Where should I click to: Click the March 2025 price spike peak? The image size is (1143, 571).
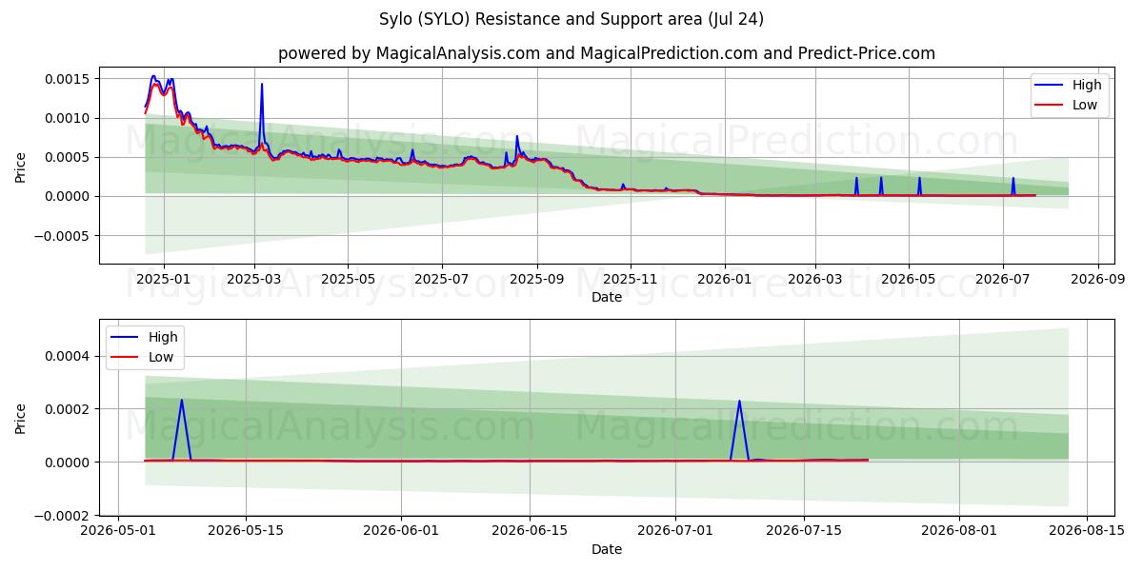pyautogui.click(x=262, y=85)
